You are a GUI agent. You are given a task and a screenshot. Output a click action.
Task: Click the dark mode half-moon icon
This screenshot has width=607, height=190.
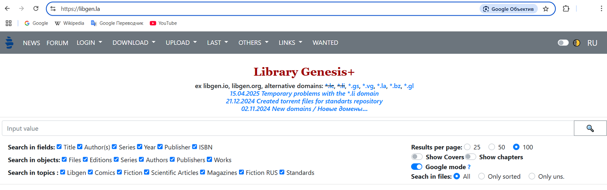(x=576, y=43)
